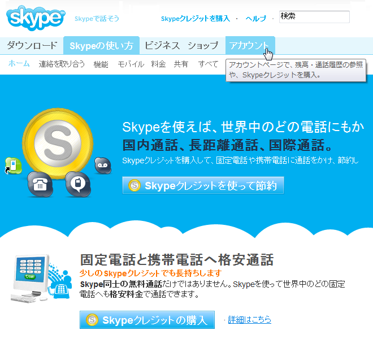Click the green call forwarding icon

(x=13, y=165)
